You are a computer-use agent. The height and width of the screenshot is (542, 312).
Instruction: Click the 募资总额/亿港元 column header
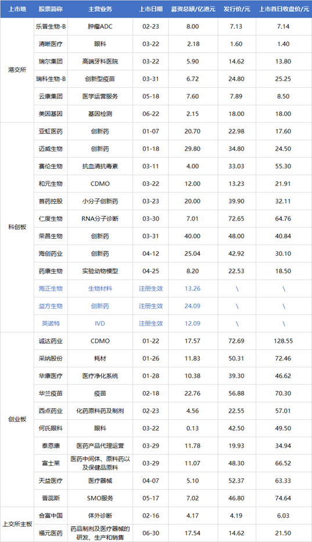192,9
